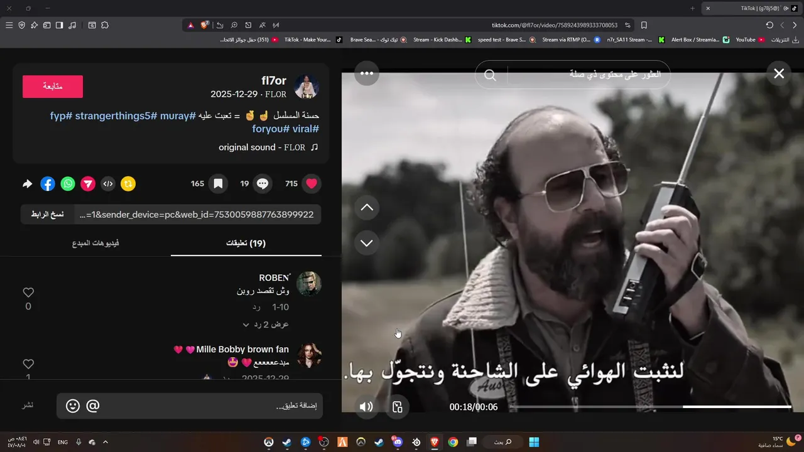Viewport: 804px width, 452px height.
Task: Open the Stream - Kick Dashboard bookmark
Action: tap(442, 40)
